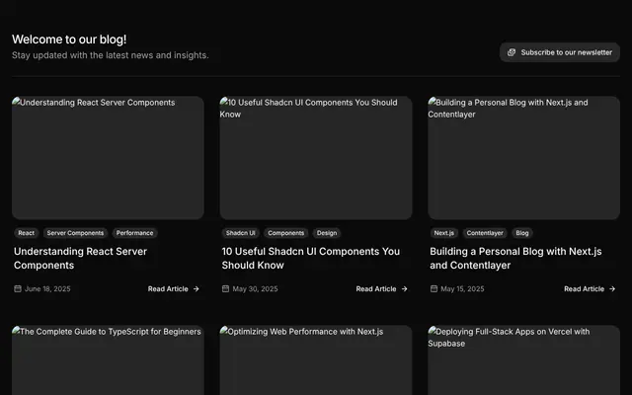Screen dimensions: 632x395
Task: Click the arrow icon beside Read Article, June 18 post
Action: [196, 289]
